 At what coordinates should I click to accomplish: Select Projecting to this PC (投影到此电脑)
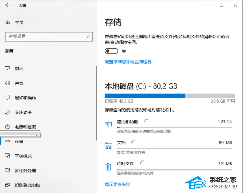click(27, 185)
